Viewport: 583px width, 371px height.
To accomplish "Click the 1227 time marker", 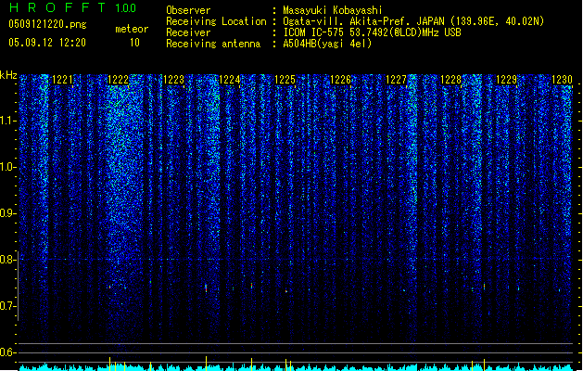I will point(397,80).
